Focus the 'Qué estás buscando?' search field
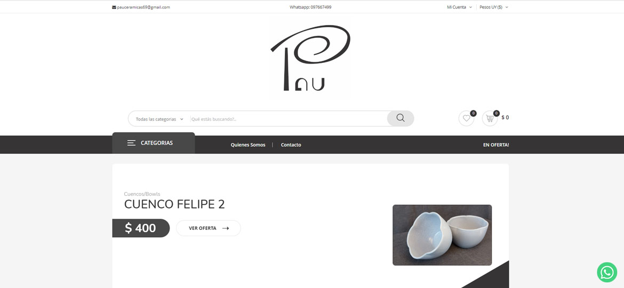624x288 pixels. click(x=289, y=119)
